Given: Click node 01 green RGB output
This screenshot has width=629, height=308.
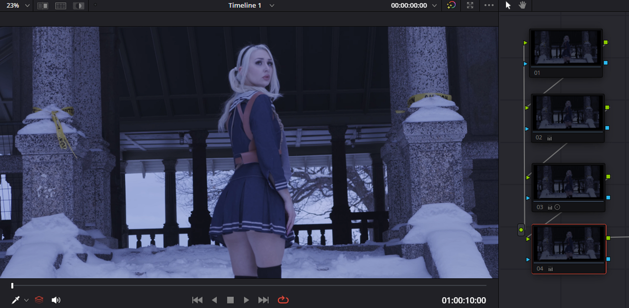Looking at the screenshot, I should coord(606,42).
